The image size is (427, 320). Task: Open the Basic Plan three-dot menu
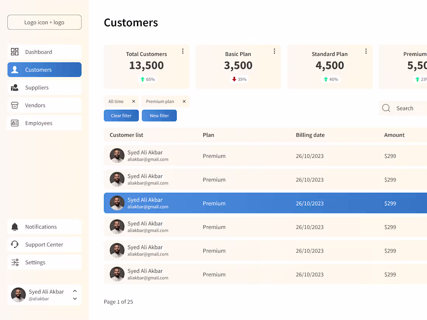(274, 51)
